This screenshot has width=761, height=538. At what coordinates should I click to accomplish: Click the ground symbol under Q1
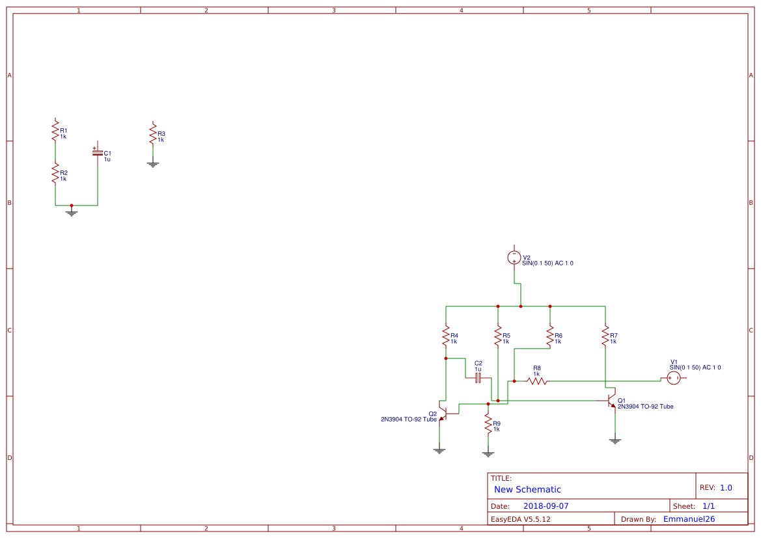pyautogui.click(x=615, y=441)
